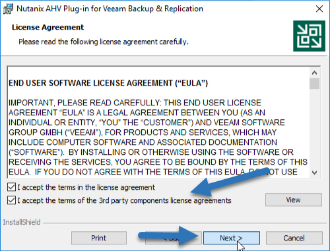Click the 'GROUP GMBH ("VEEAM")' text line
Viewport: 330px width, 251px height.
pos(143,132)
